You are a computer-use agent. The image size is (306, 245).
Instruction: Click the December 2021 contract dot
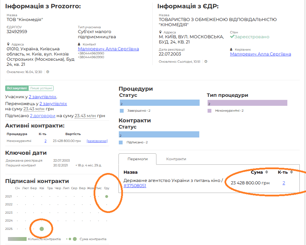(107, 196)
